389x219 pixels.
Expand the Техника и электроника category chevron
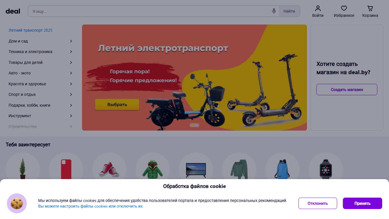(x=71, y=52)
